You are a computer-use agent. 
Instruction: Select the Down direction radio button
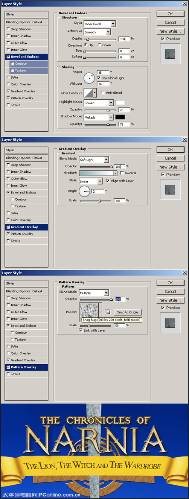pos(99,45)
